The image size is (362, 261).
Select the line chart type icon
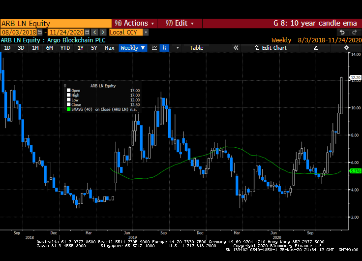(x=154, y=48)
